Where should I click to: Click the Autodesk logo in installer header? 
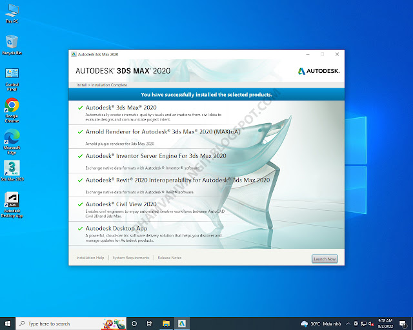[319, 71]
